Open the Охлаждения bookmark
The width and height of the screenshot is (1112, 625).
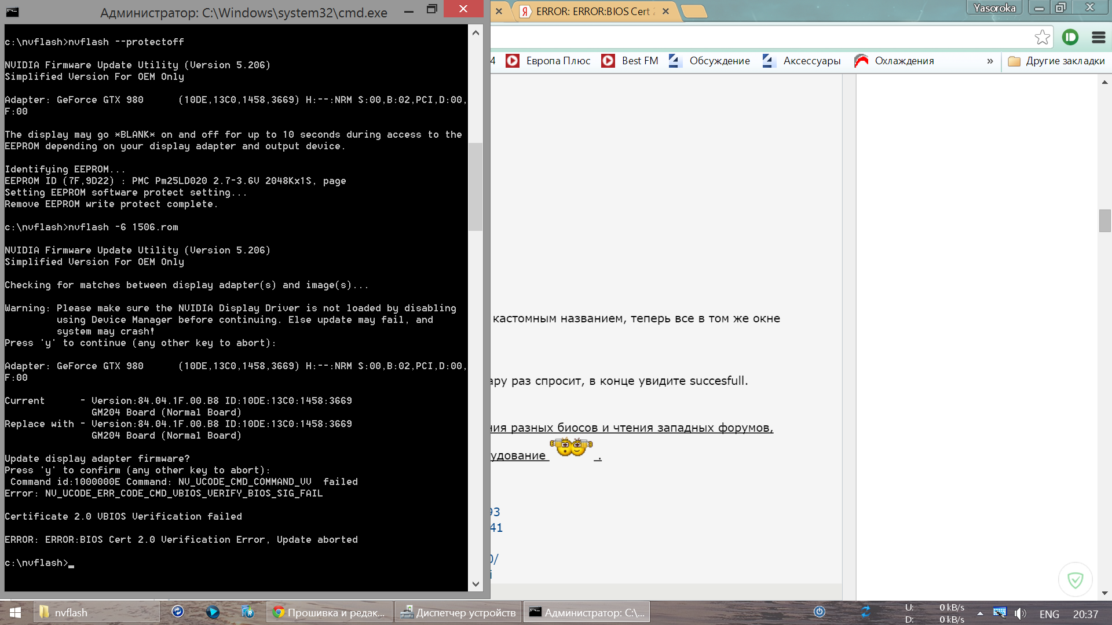(894, 61)
